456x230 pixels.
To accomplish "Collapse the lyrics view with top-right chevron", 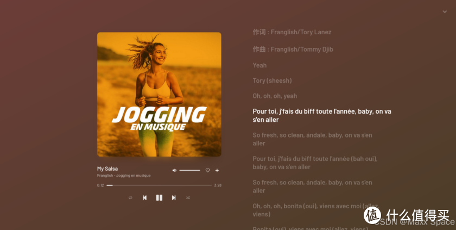I will (445, 11).
